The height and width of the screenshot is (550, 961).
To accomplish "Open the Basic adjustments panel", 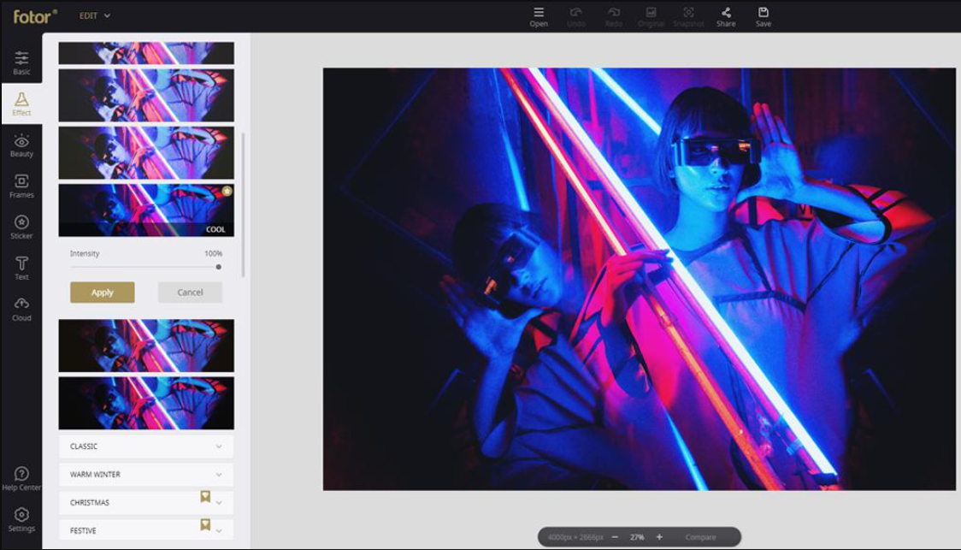I will (x=21, y=62).
